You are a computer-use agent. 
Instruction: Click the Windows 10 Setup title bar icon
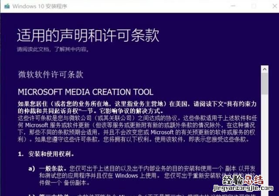(x=6, y=6)
